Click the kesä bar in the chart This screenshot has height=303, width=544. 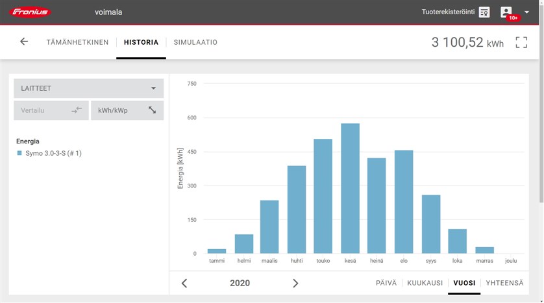[350, 188]
